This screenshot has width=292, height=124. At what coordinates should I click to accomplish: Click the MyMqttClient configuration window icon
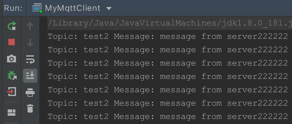click(x=37, y=8)
